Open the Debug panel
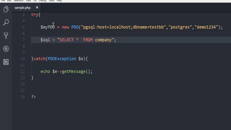The image size is (231, 130). [x=6, y=49]
